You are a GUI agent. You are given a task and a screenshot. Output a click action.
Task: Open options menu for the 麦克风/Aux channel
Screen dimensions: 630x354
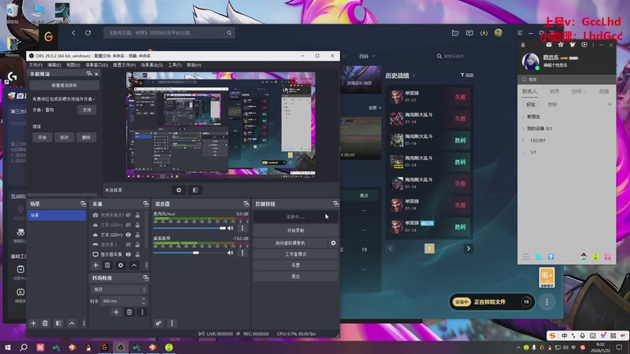click(x=243, y=228)
